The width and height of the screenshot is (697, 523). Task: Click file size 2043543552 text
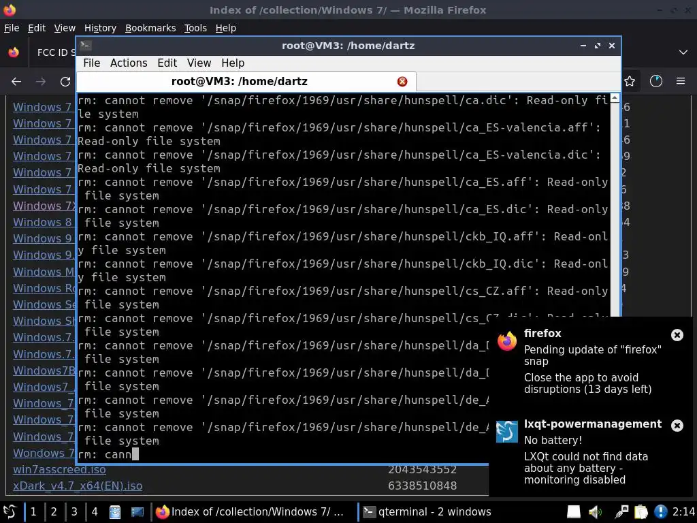(x=422, y=470)
